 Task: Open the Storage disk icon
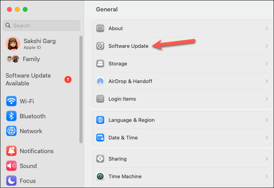(x=100, y=63)
